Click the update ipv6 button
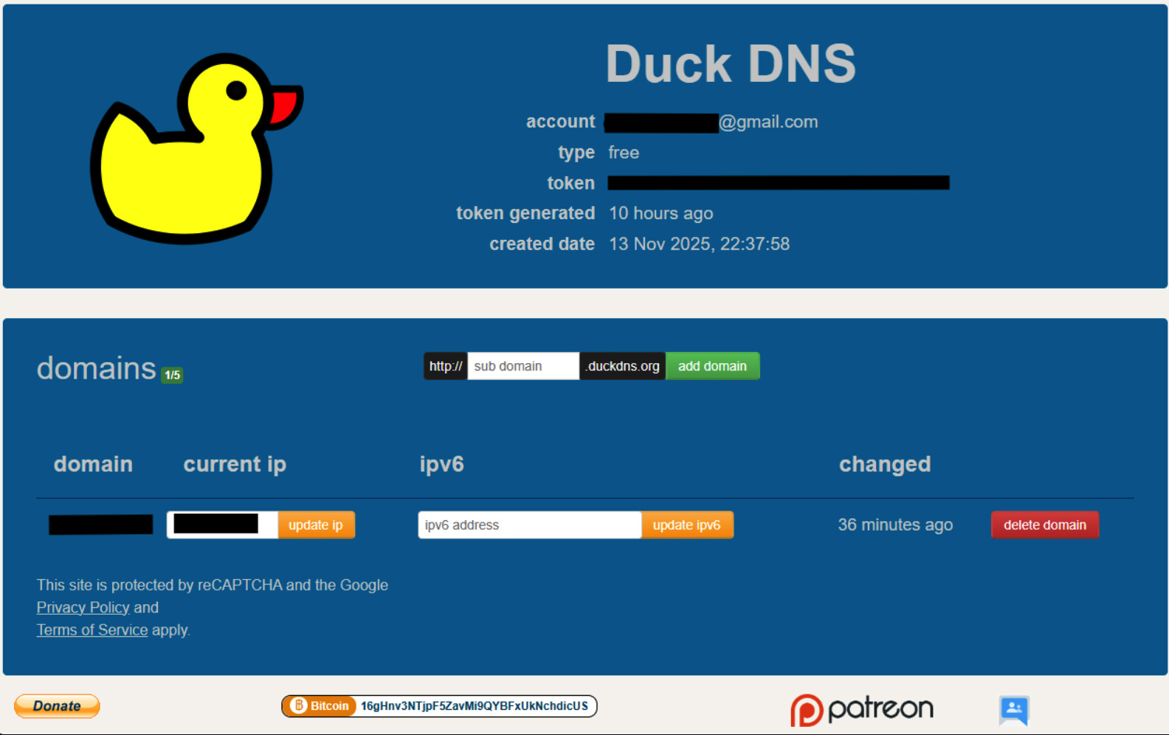Viewport: 1169px width, 735px height. point(686,525)
